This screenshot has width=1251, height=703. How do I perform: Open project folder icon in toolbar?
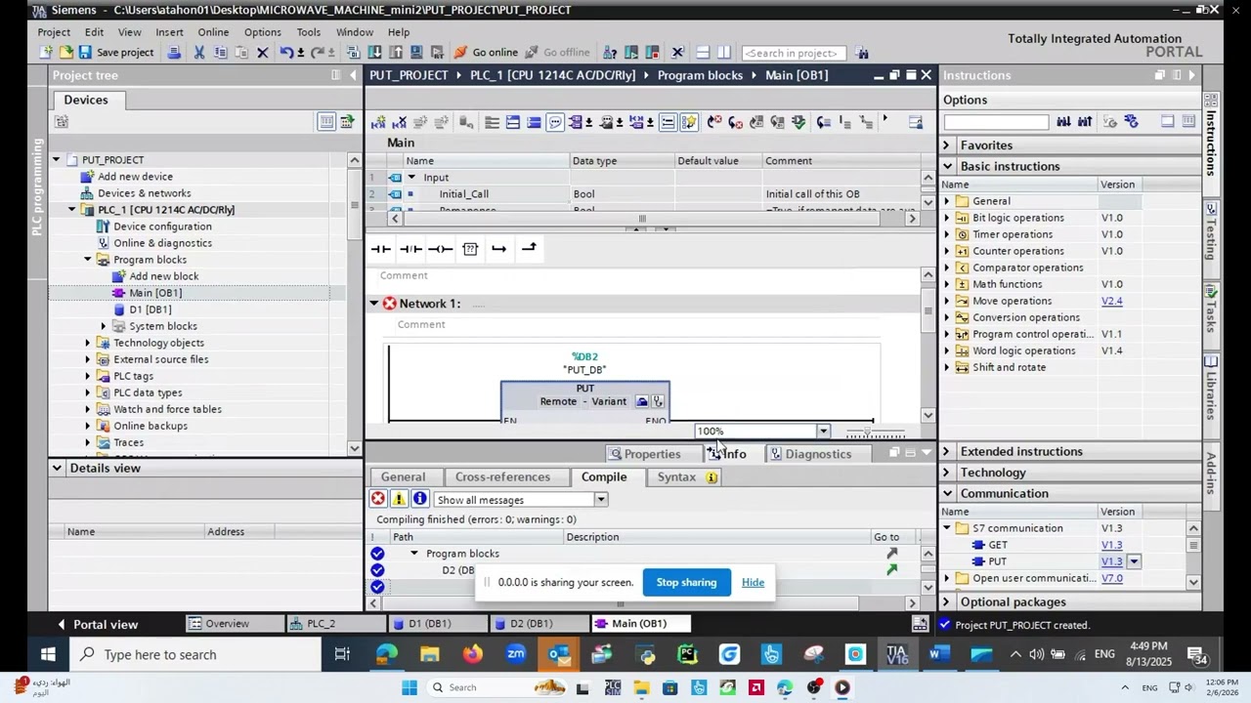coord(65,52)
